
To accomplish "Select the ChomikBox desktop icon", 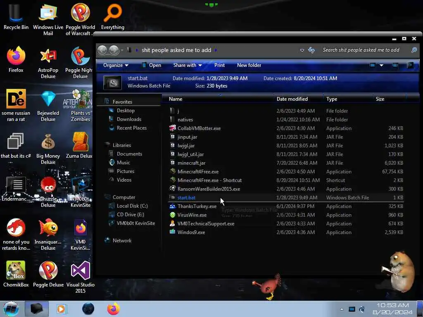I will click(16, 274).
